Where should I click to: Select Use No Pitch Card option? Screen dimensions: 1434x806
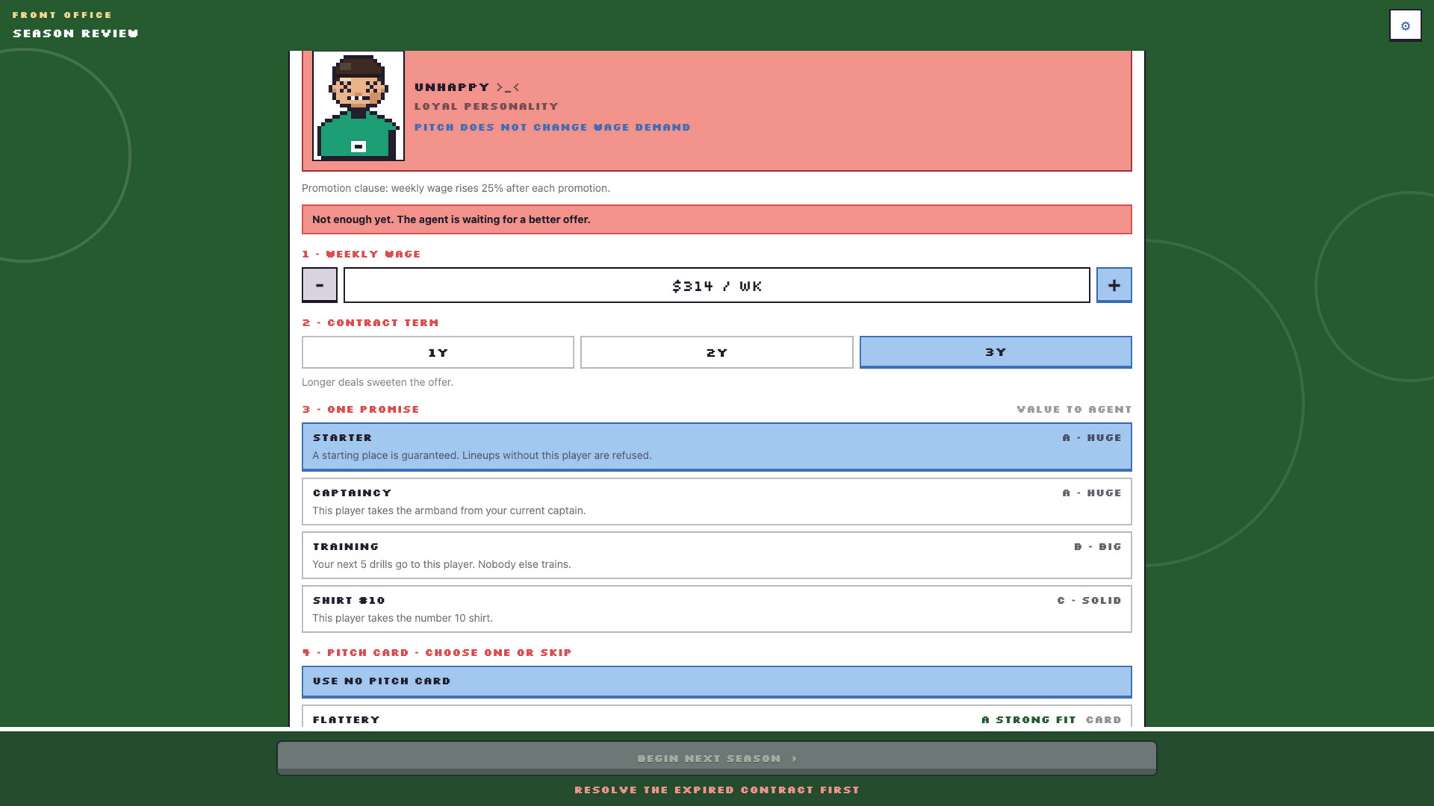[x=717, y=681]
